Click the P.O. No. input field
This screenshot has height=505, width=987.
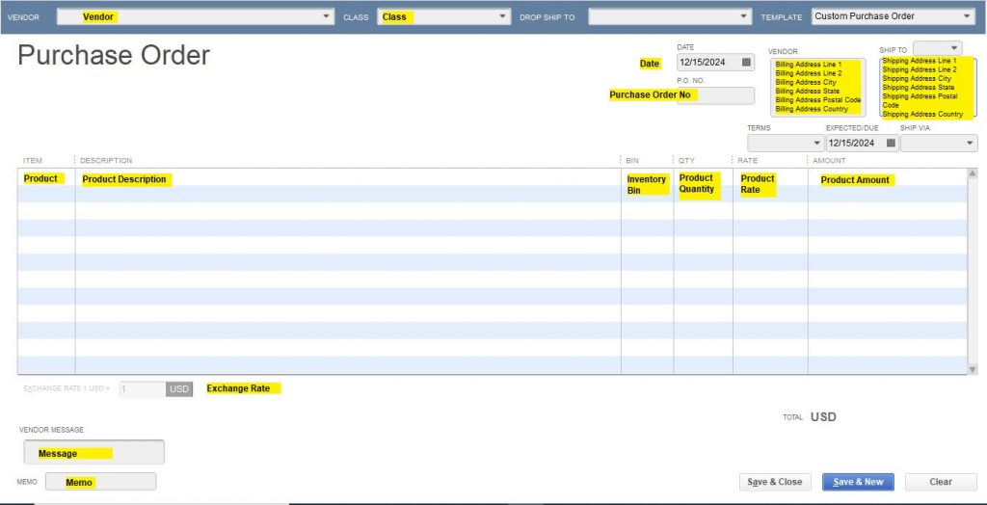click(715, 95)
